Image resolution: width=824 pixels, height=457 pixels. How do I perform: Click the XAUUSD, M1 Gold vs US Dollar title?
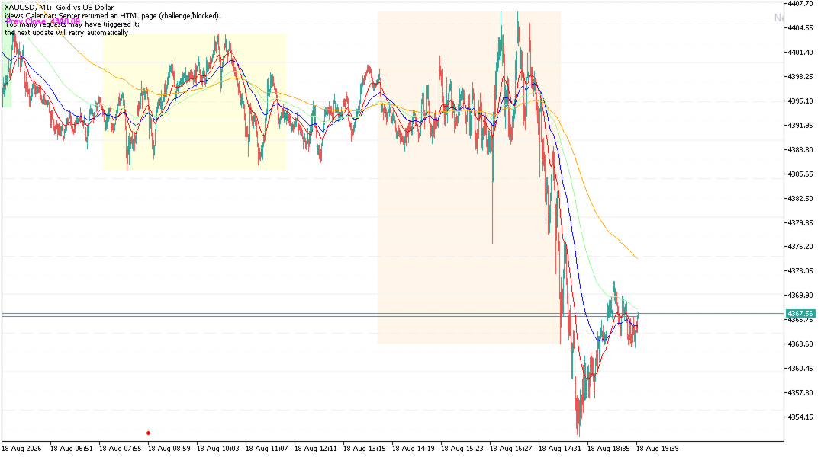click(59, 8)
